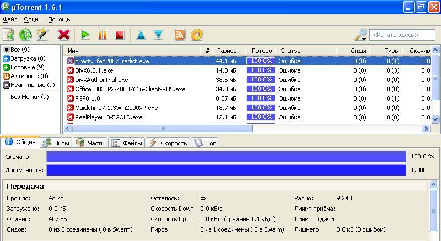
Task: Click 44.1 мБ size cell
Action: tap(226, 61)
